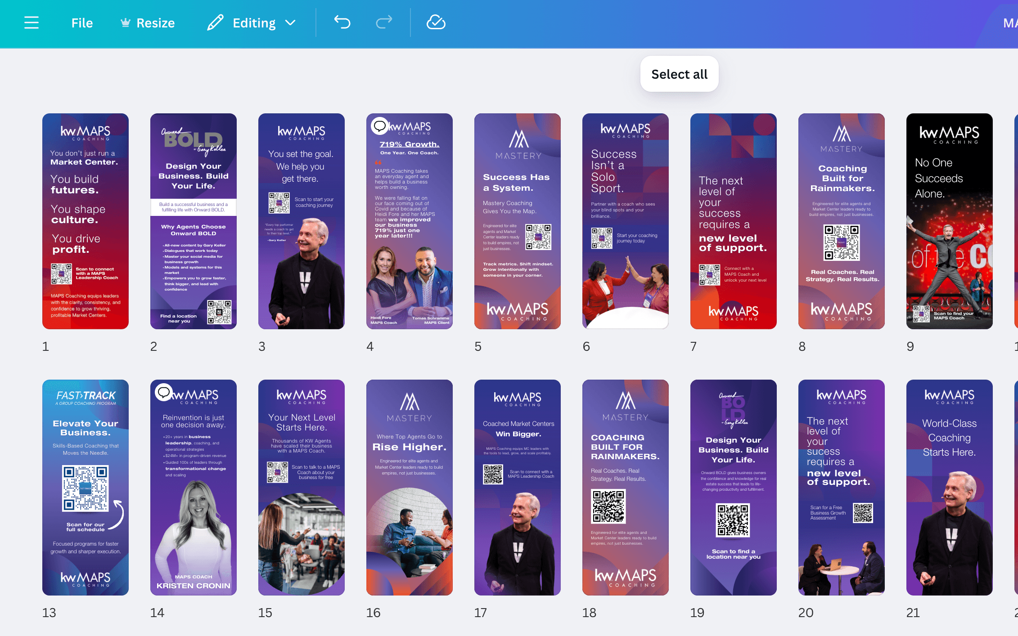Screen dimensions: 1018x636
Task: Open comment bubble on page 4
Action: 379,126
